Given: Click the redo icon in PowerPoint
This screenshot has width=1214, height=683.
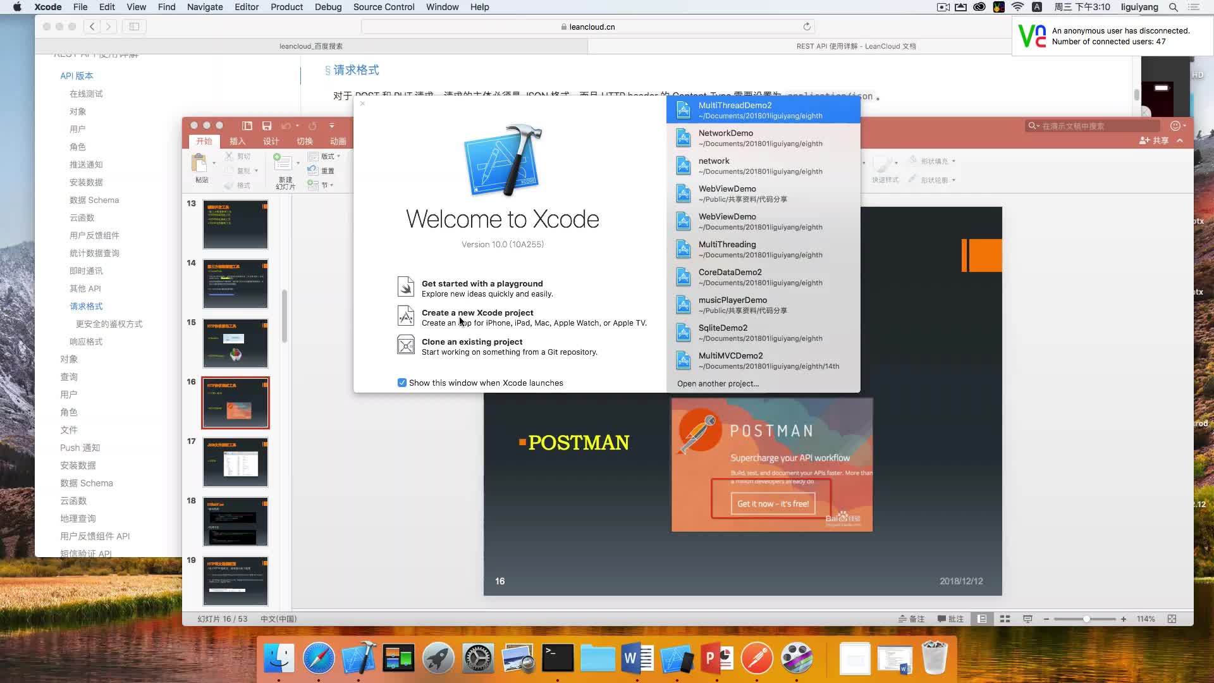Looking at the screenshot, I should (x=312, y=126).
